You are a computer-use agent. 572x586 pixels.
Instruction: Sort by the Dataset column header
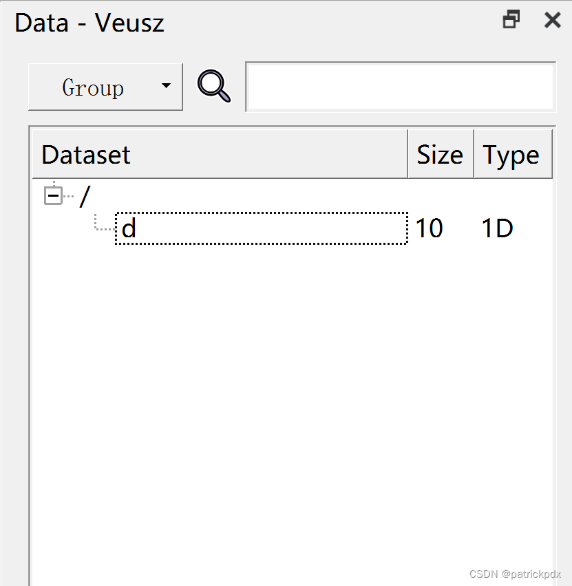[220, 154]
